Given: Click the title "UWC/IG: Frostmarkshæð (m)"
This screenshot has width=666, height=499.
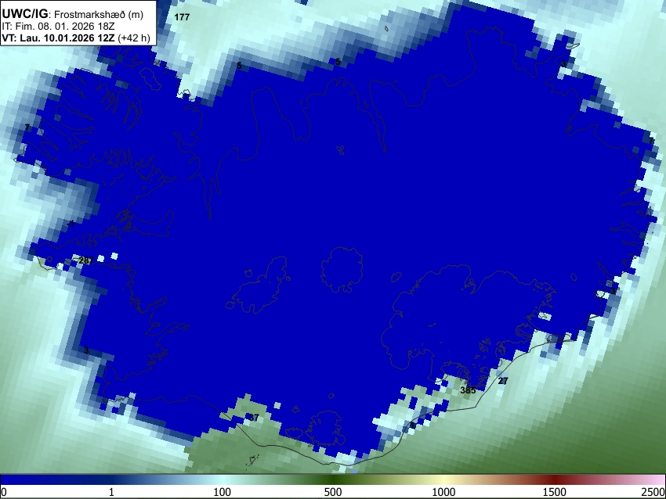Looking at the screenshot, I should click(73, 14).
